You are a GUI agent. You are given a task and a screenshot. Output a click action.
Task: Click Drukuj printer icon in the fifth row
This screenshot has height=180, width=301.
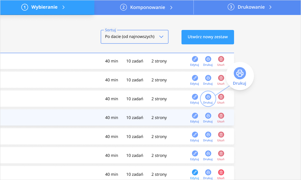(208, 134)
